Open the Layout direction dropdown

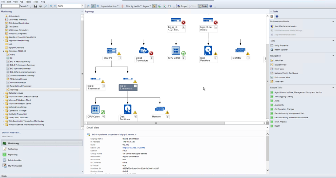[x=109, y=6]
